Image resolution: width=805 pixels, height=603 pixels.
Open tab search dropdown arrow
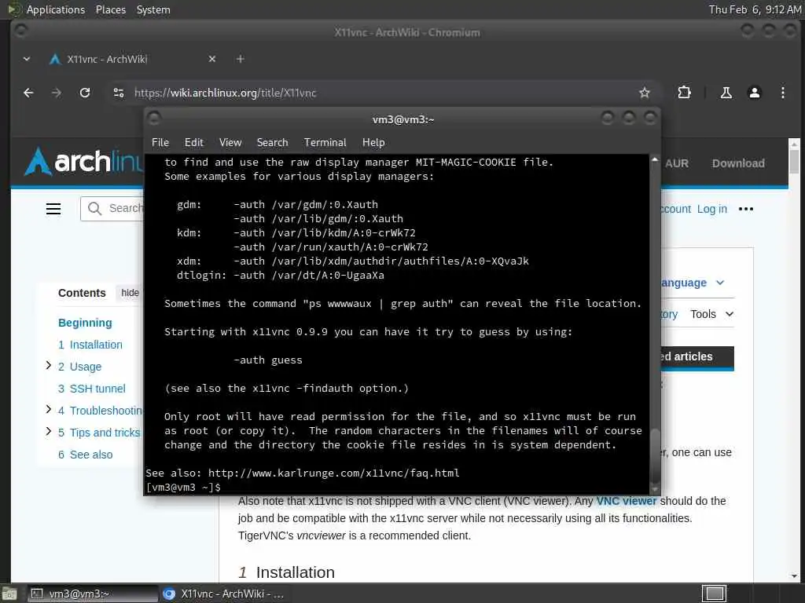pos(27,59)
